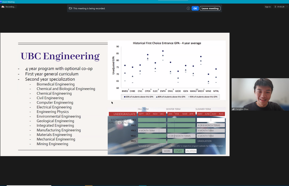Viewport: 289px width, 186px height.
Task: Open the recording notice info icon
Action: coord(188,8)
